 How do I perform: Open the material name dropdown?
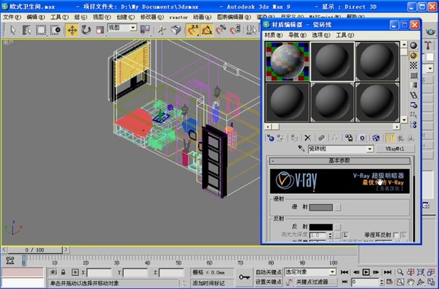coord(369,149)
